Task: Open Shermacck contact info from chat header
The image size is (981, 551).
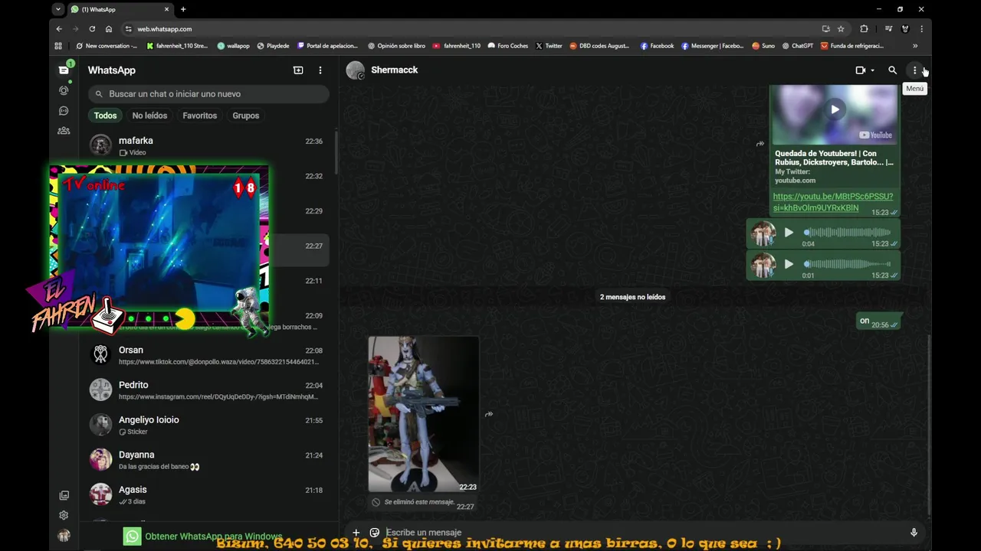Action: (x=394, y=70)
